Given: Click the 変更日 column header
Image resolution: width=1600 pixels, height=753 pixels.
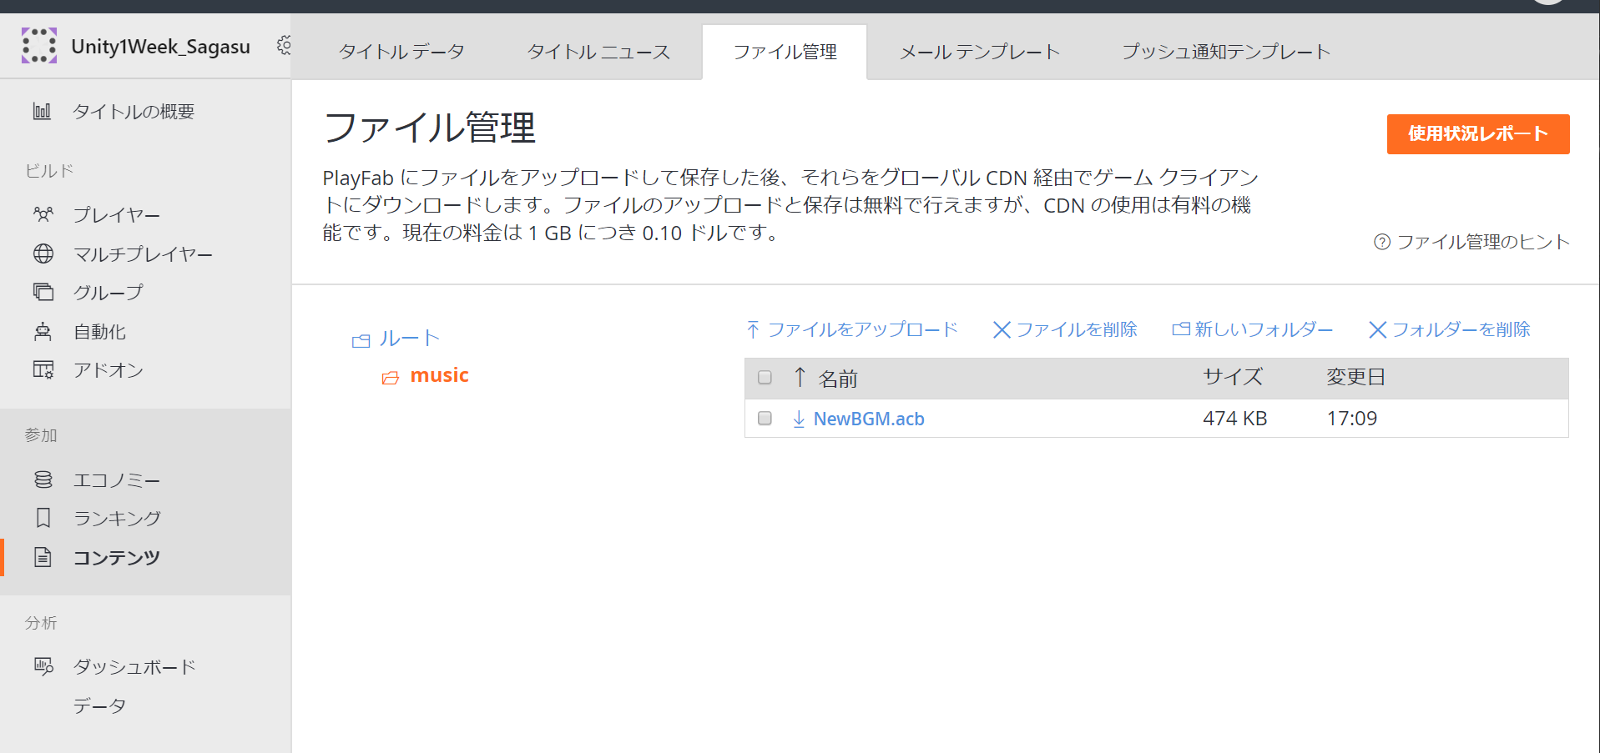Looking at the screenshot, I should click(1356, 377).
